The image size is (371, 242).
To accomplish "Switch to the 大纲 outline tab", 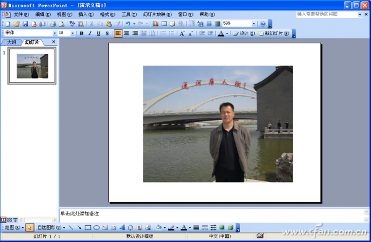I will point(12,42).
